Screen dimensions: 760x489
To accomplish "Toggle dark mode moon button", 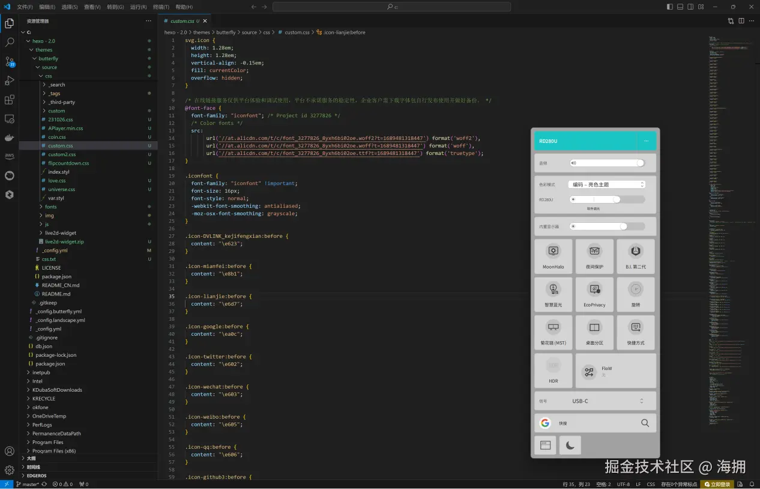I will pyautogui.click(x=570, y=445).
